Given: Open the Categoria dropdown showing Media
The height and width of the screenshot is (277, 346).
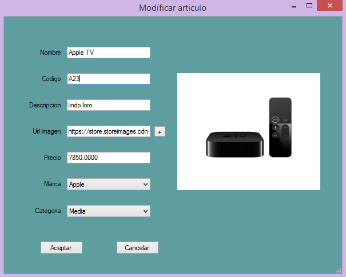Looking at the screenshot, I should tap(109, 211).
